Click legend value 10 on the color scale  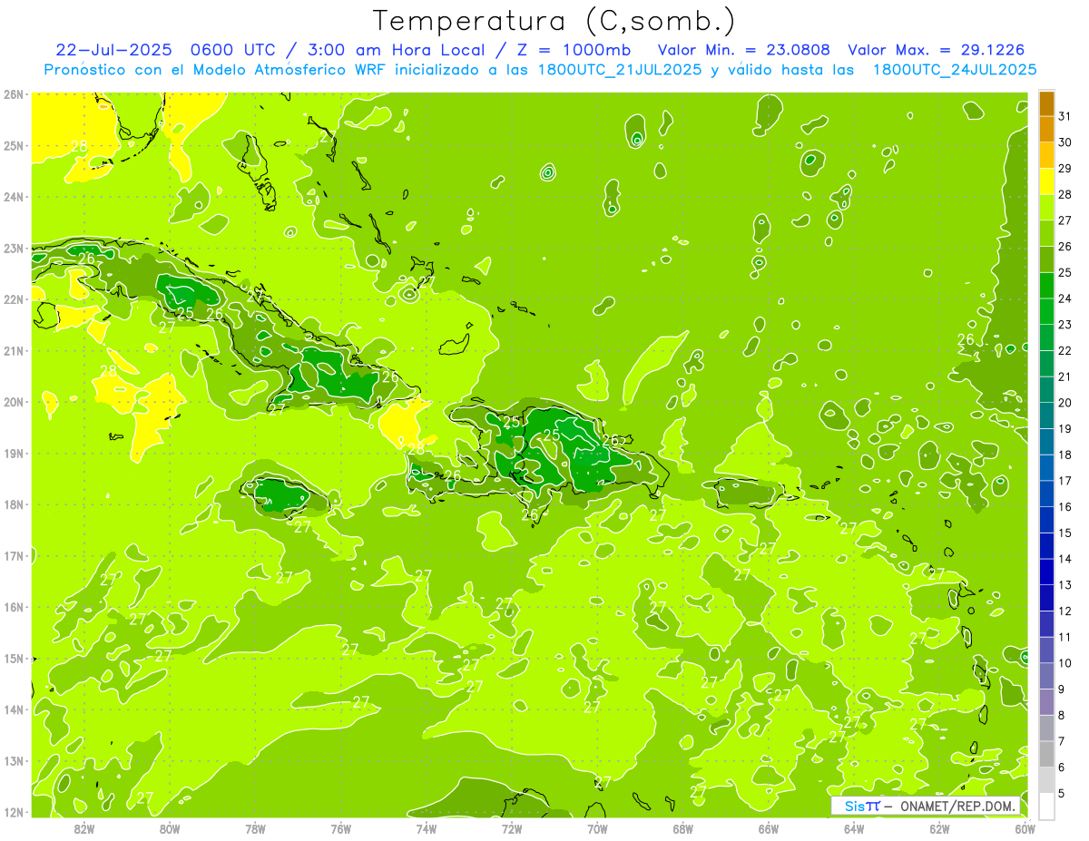[1064, 663]
